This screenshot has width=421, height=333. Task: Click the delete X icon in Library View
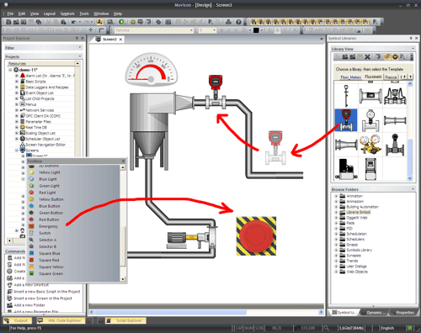[367, 57]
